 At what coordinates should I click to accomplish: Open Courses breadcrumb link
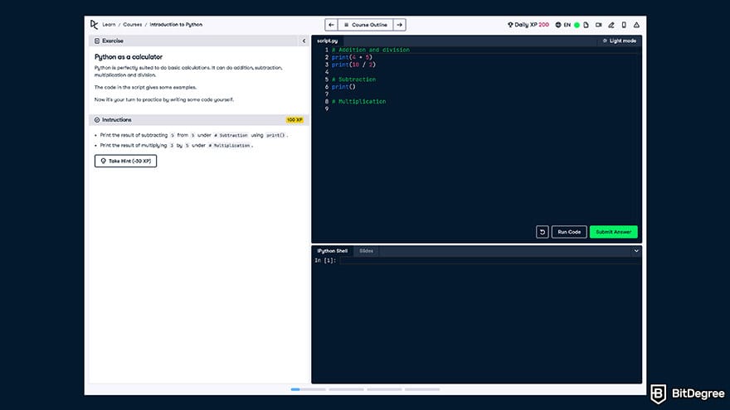coord(132,25)
